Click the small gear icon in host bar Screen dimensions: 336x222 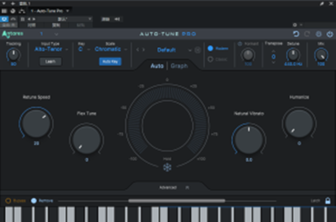pyautogui.click(x=295, y=25)
